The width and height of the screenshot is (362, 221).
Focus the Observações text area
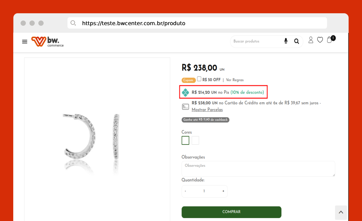258,169
